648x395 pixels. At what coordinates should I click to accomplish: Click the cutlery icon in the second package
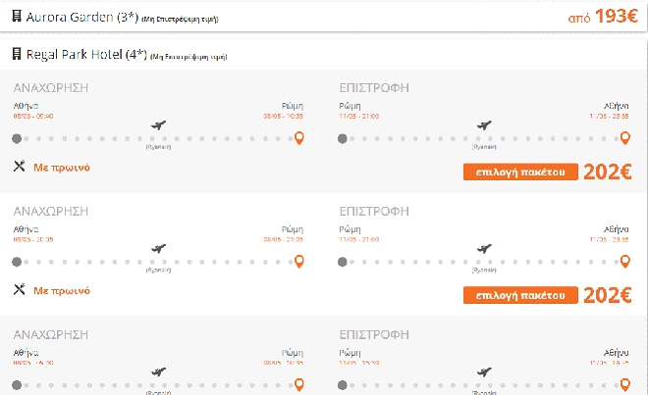pyautogui.click(x=19, y=290)
